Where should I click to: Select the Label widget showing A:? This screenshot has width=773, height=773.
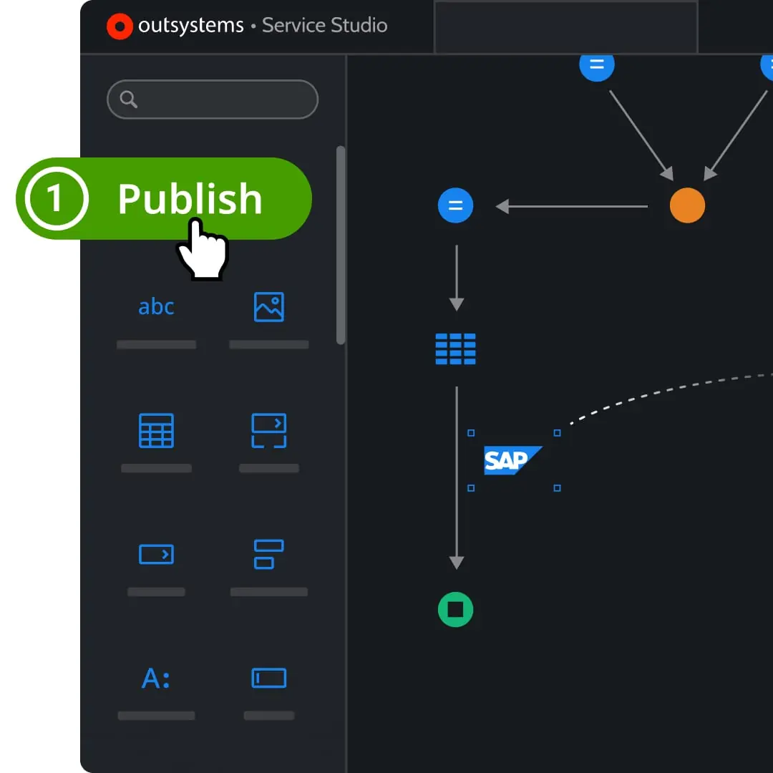[x=156, y=678]
